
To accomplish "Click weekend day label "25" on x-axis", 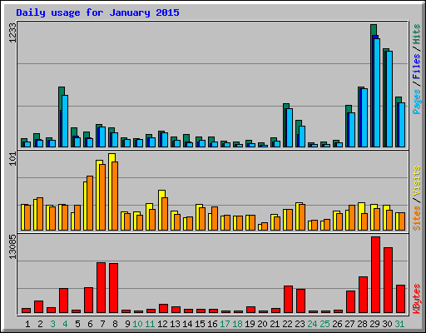I will coord(324,324).
